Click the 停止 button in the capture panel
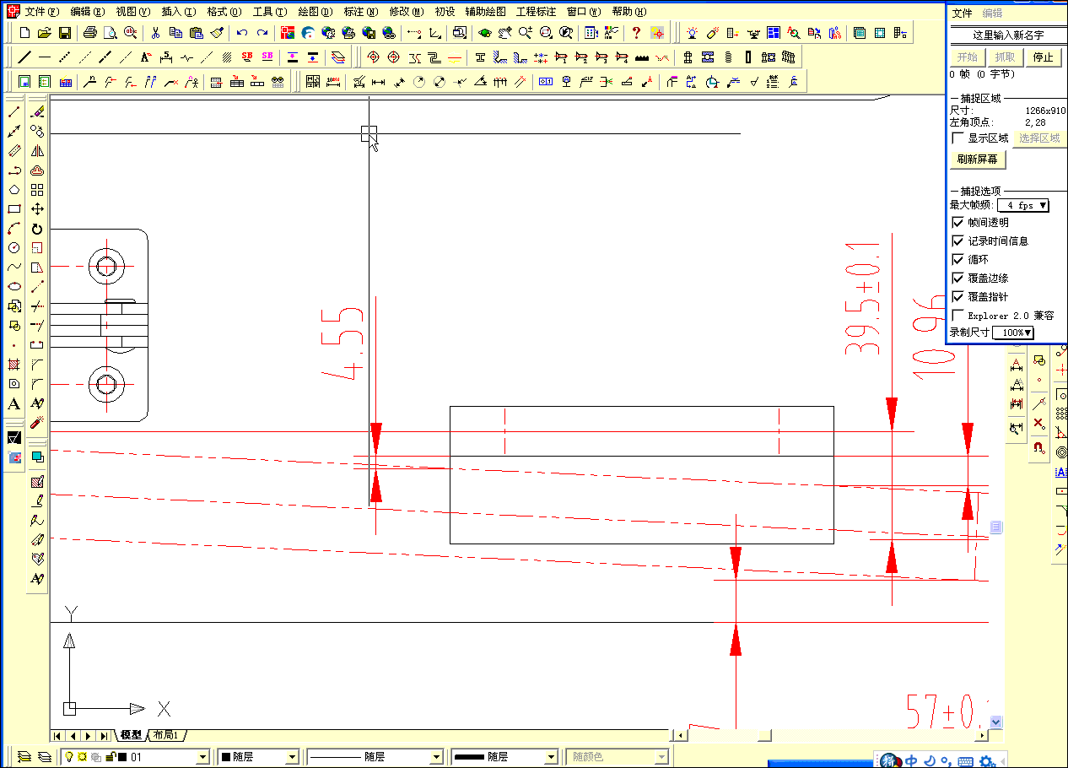This screenshot has height=768, width=1068. [x=1044, y=57]
